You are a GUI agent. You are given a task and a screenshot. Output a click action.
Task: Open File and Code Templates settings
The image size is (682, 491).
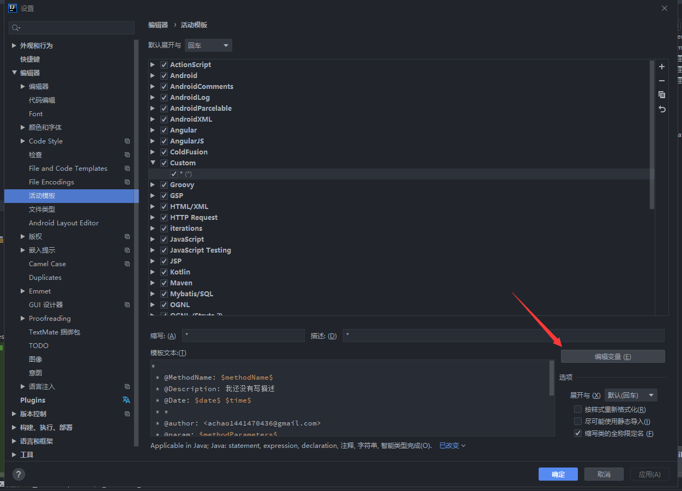[68, 169]
